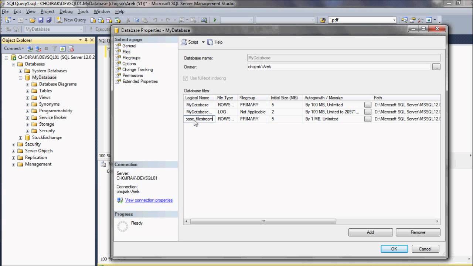This screenshot has width=473, height=266.
Task: Select the Service Broker tree item
Action: click(53, 117)
